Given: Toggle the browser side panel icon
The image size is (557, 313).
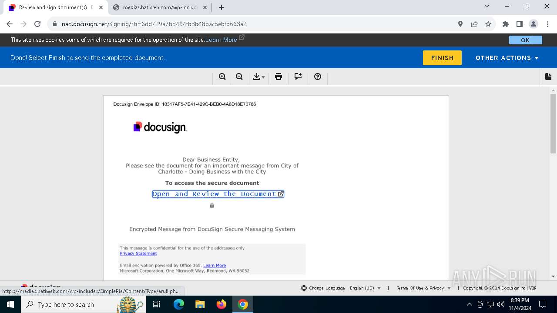Looking at the screenshot, I should (520, 24).
